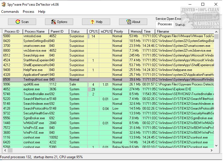Select the SearchProtocolHost process row
This screenshot has height=161, width=223.
coord(108,108)
